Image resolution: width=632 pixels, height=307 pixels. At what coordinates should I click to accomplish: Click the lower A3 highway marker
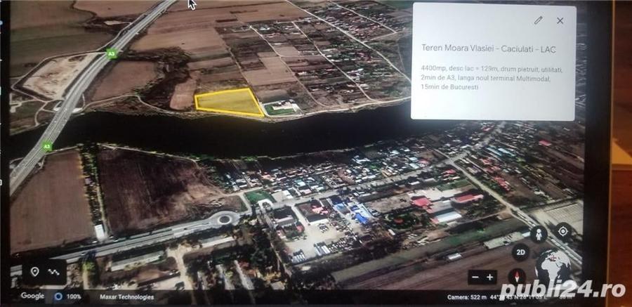(47, 146)
